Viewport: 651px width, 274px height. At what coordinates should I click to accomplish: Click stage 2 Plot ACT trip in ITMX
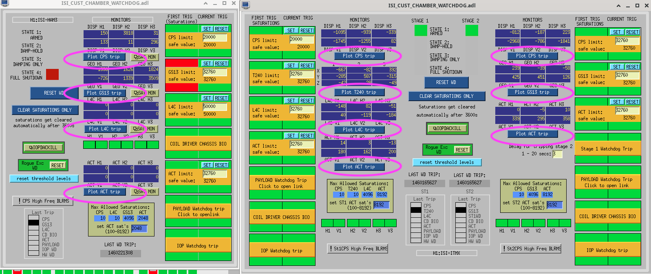click(532, 134)
